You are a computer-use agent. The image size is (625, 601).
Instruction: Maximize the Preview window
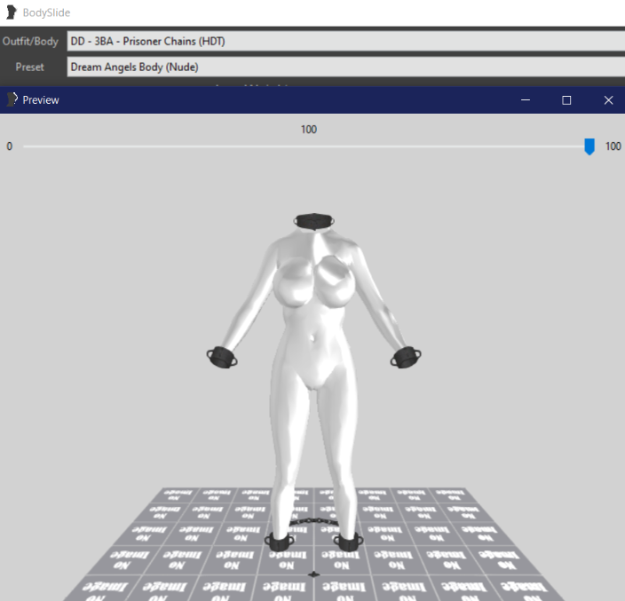(x=566, y=100)
